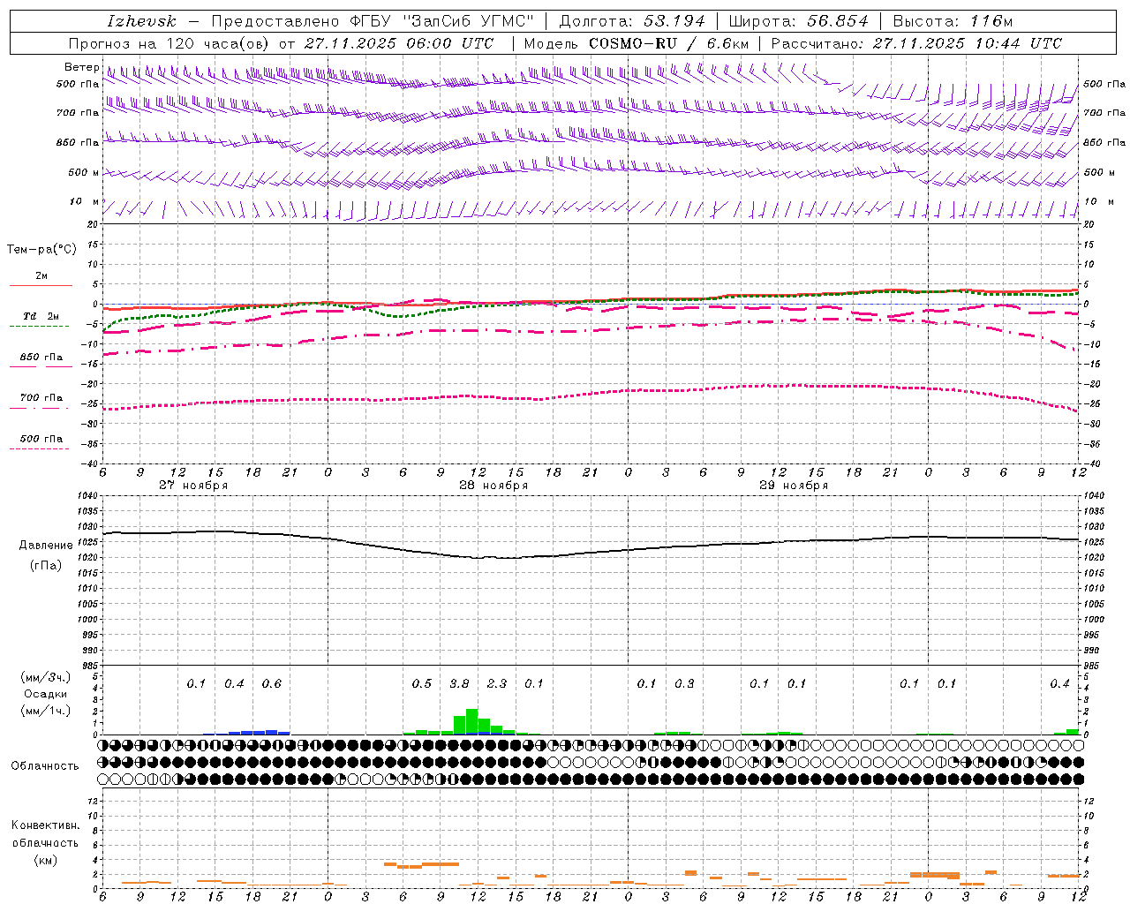Select the precipitation total value 0.6
This screenshot has width=1130, height=904.
(x=272, y=683)
